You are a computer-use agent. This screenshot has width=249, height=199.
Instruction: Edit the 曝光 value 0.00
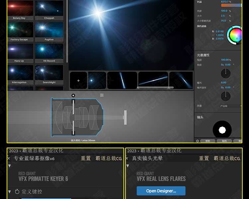pyautogui.click(x=223, y=83)
